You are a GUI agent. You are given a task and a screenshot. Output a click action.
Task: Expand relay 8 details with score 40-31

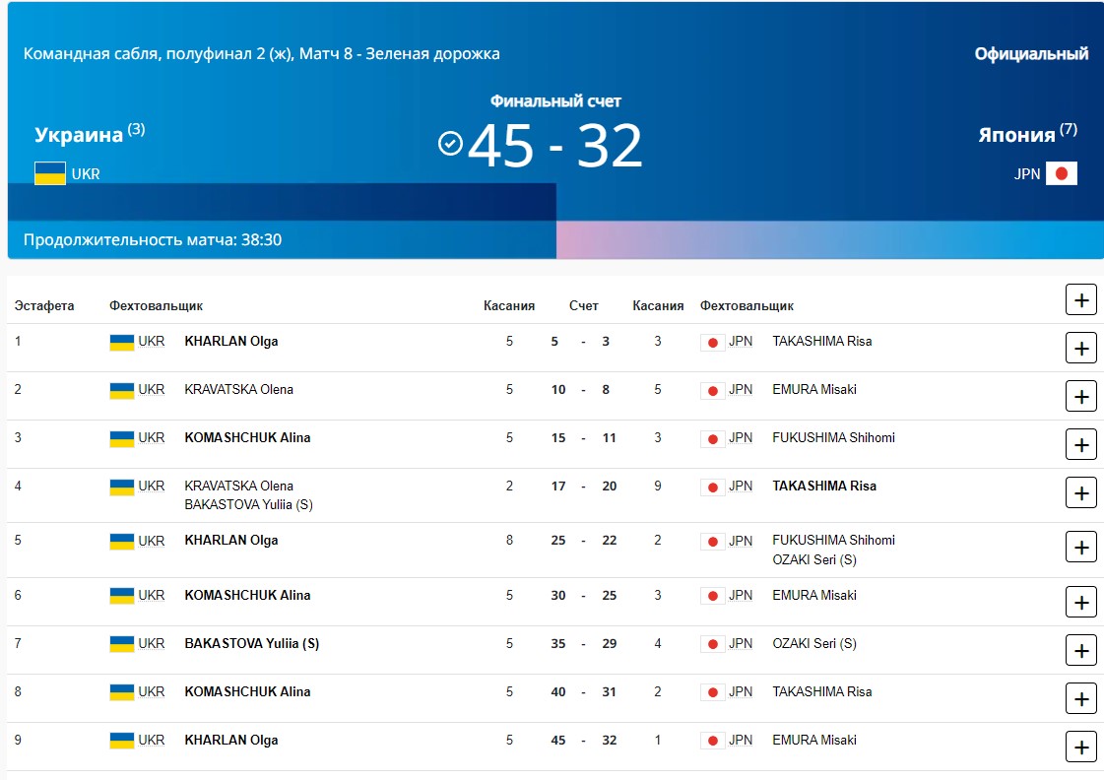pyautogui.click(x=1080, y=699)
